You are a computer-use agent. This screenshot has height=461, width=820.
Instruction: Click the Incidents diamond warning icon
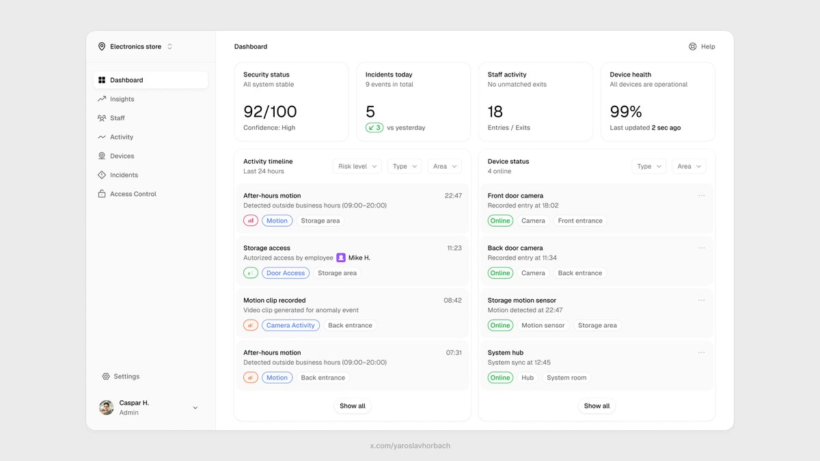tap(102, 175)
